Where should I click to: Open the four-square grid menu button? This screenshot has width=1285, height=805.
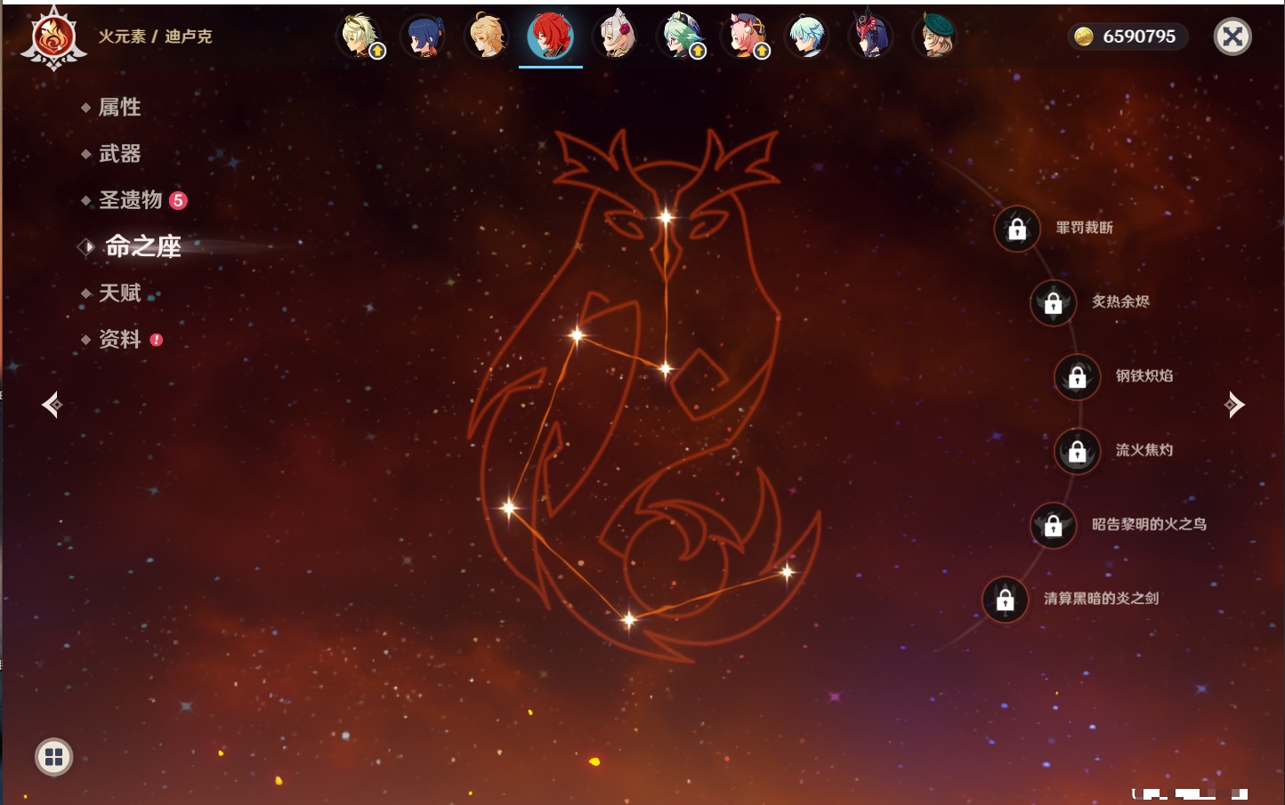coord(53,757)
